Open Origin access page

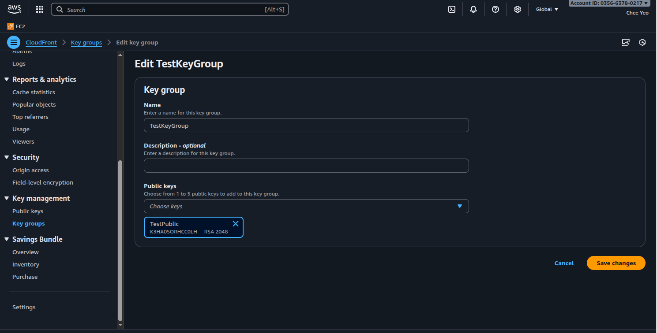(x=30, y=170)
